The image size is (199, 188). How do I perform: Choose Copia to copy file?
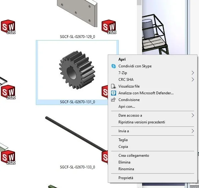tap(152, 147)
